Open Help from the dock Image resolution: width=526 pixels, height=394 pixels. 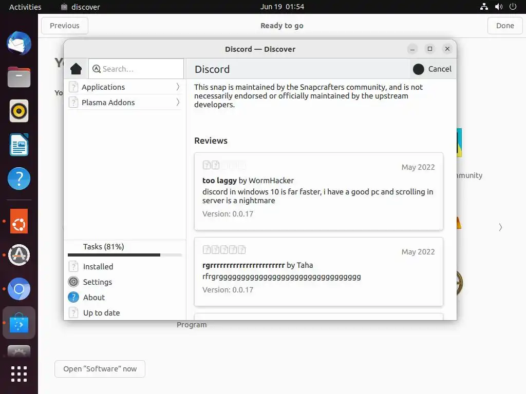[19, 179]
